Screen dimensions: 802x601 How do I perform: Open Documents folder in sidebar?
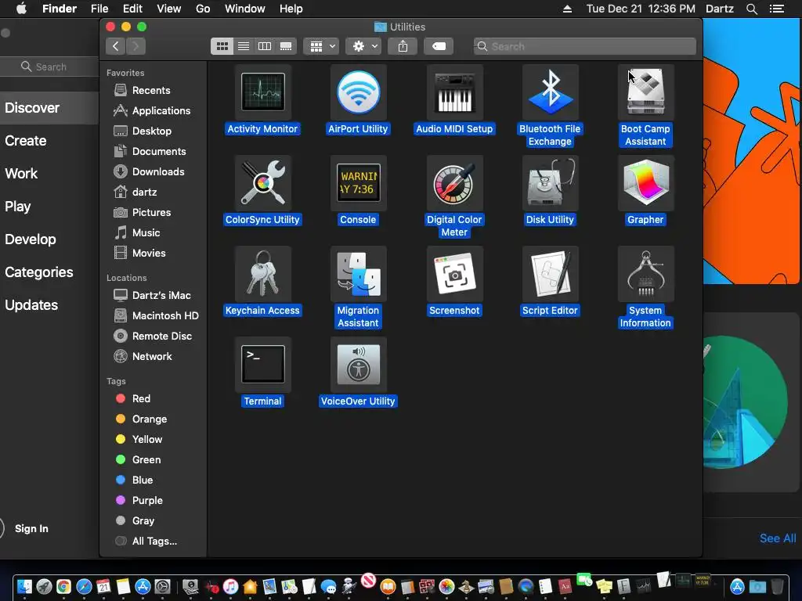(150, 152)
